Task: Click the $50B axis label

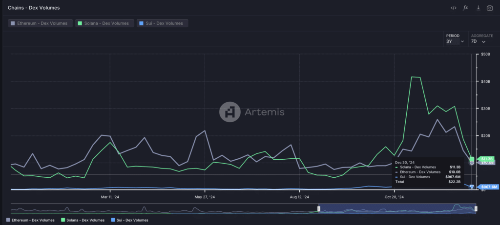Action: coord(486,55)
